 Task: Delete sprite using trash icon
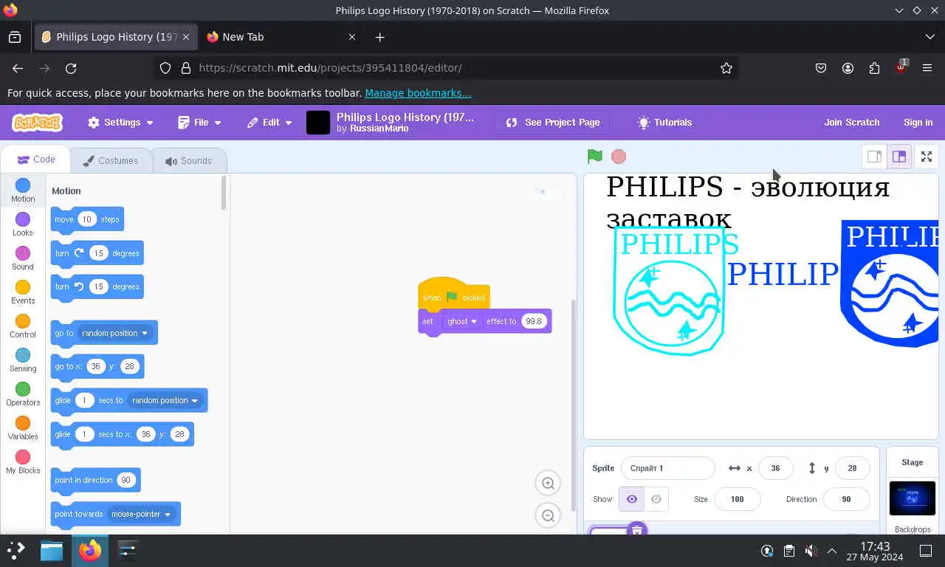(x=636, y=529)
